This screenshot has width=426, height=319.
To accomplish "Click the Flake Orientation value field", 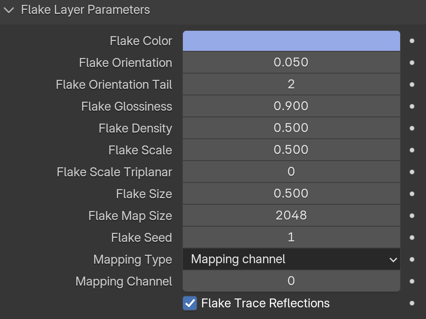I will pyautogui.click(x=291, y=62).
